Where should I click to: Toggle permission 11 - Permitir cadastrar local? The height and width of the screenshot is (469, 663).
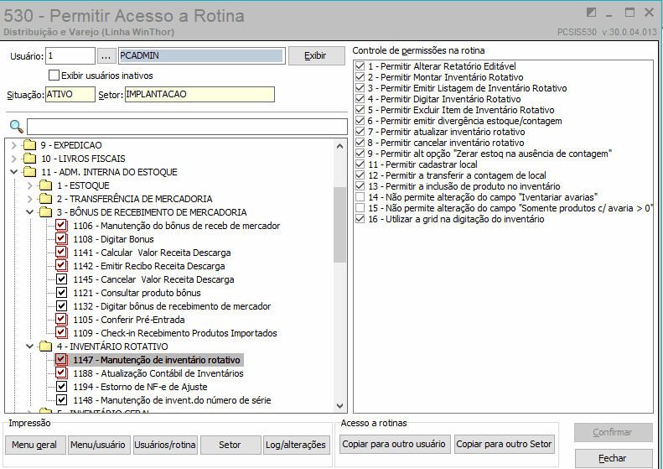(x=360, y=164)
